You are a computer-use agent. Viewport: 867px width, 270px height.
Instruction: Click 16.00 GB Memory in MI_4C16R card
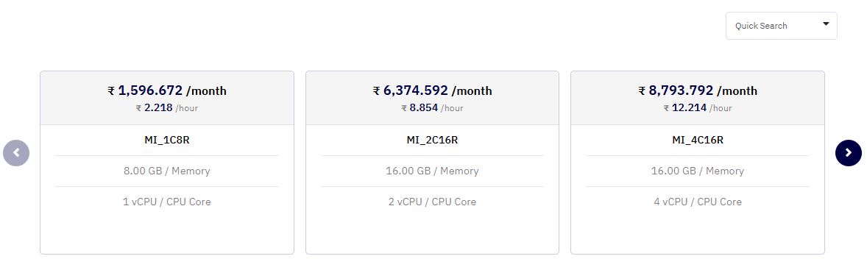tap(697, 171)
